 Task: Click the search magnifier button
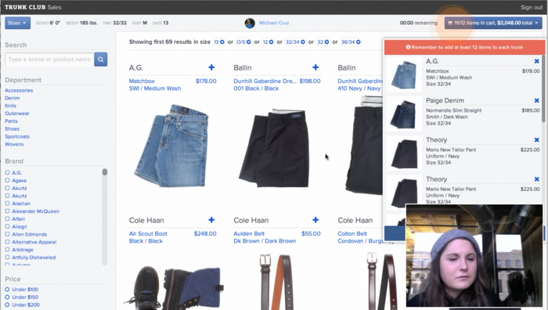click(101, 59)
